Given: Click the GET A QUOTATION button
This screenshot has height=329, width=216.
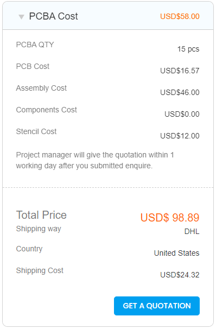Looking at the screenshot, I should 157,306.
